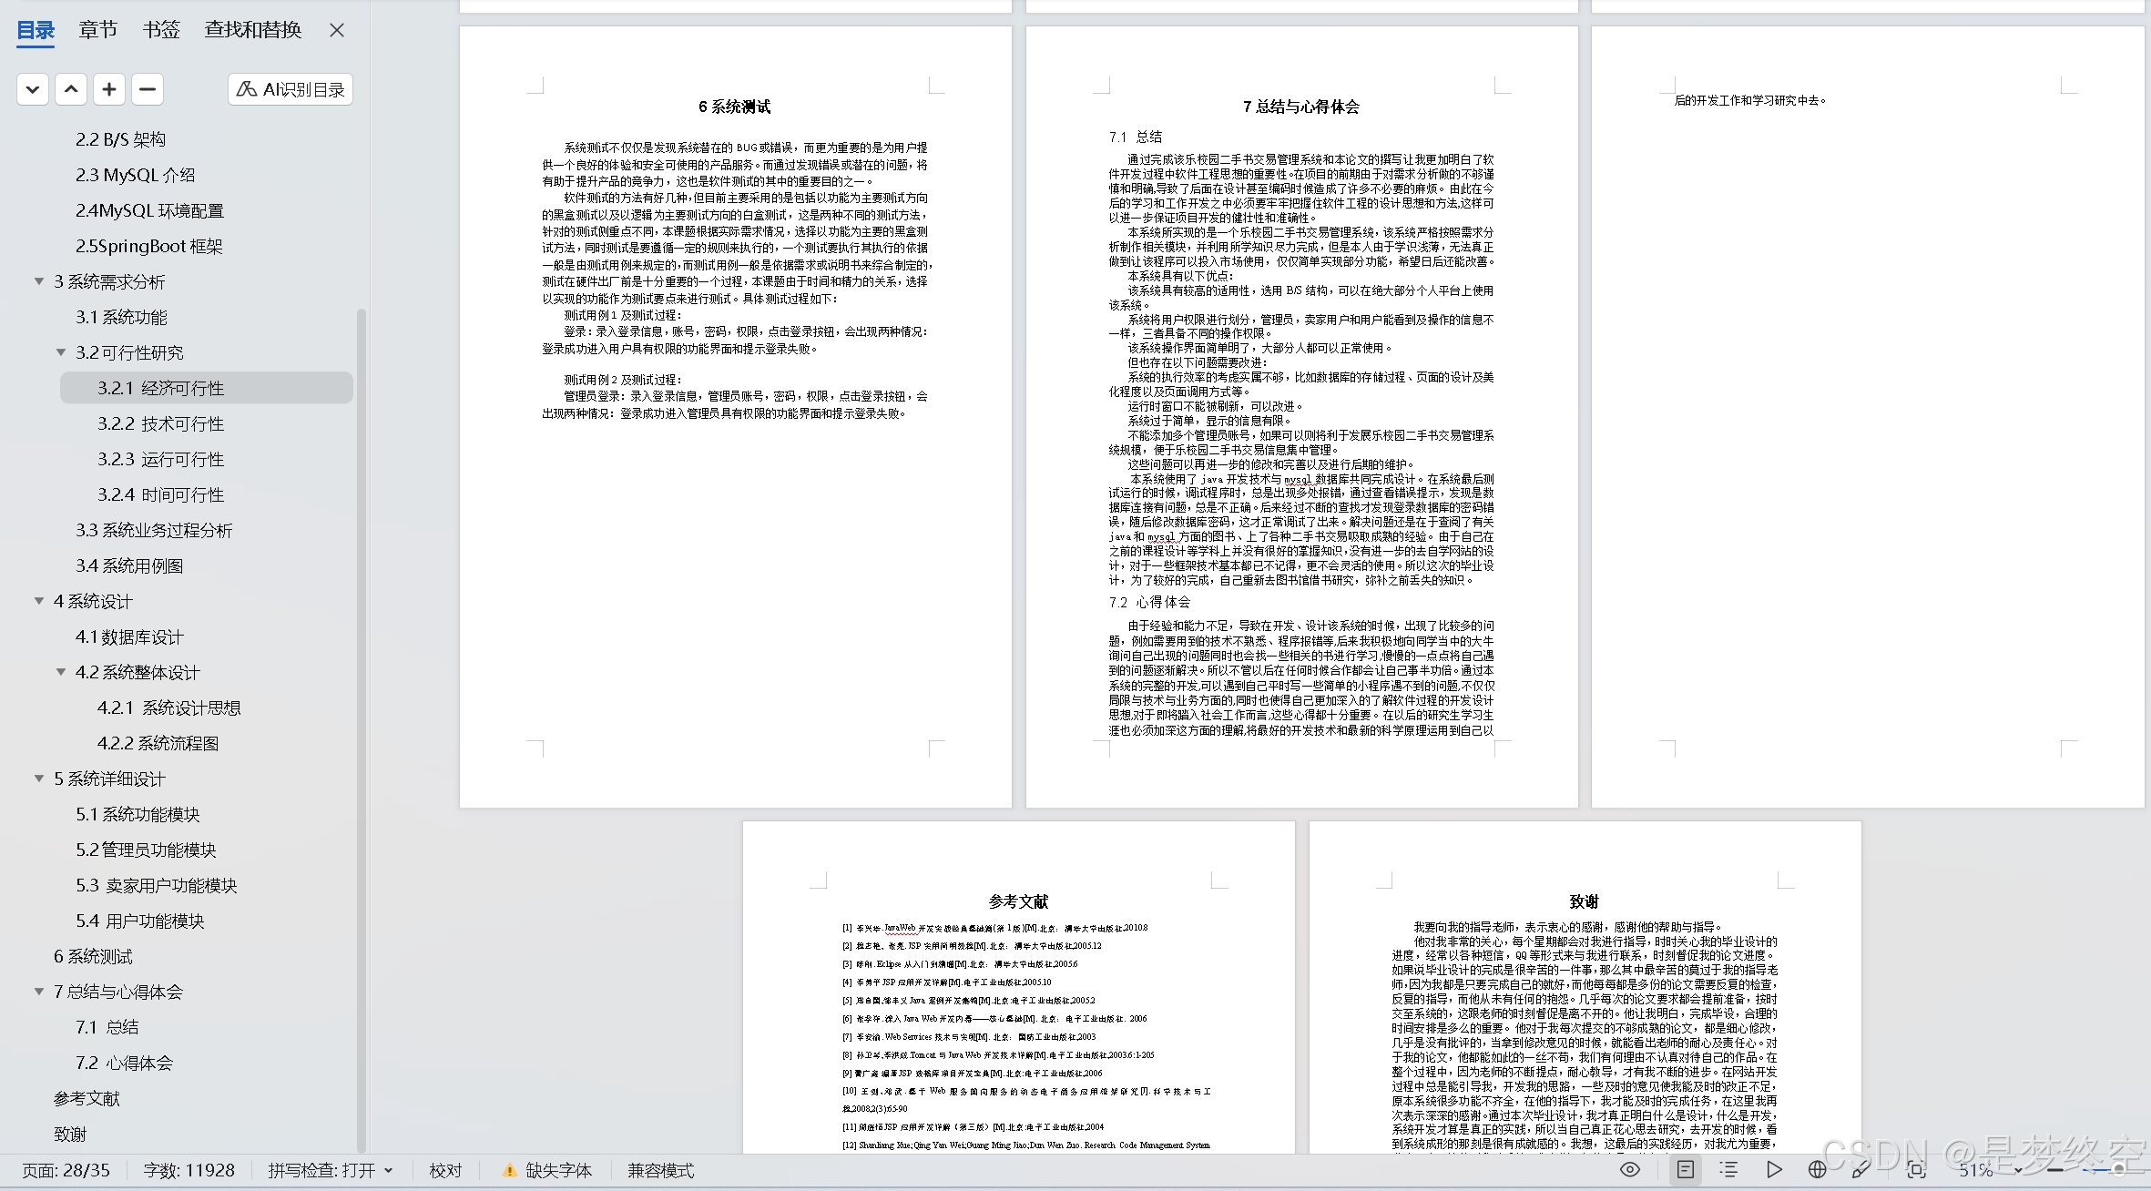Open 3.2.4 时间可行性 heading
2151x1191 pixels.
pos(160,494)
